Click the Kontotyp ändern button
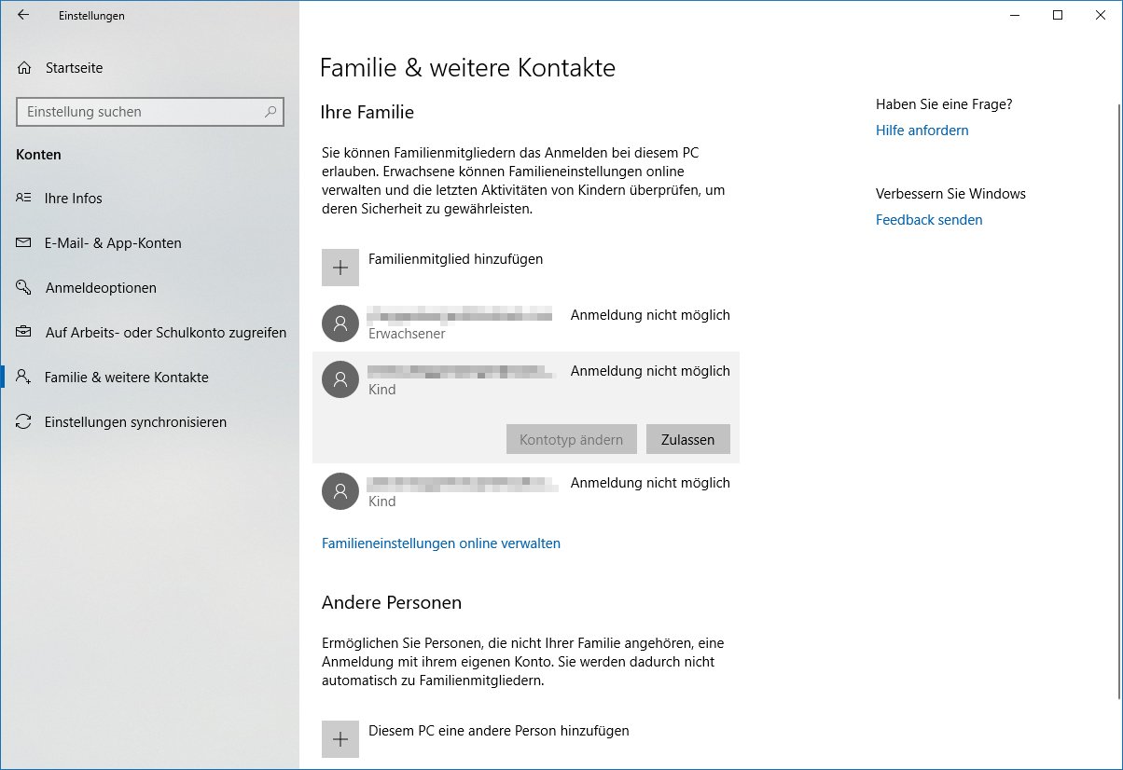Viewport: 1123px width, 770px height. tap(572, 440)
